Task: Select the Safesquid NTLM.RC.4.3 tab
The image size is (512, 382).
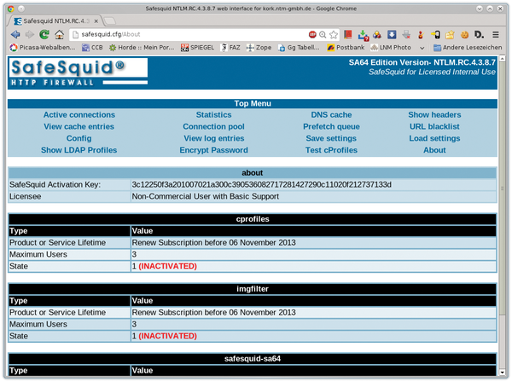Action: (x=54, y=20)
